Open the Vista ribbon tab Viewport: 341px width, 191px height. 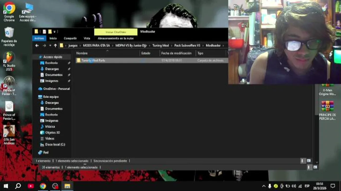click(x=87, y=38)
